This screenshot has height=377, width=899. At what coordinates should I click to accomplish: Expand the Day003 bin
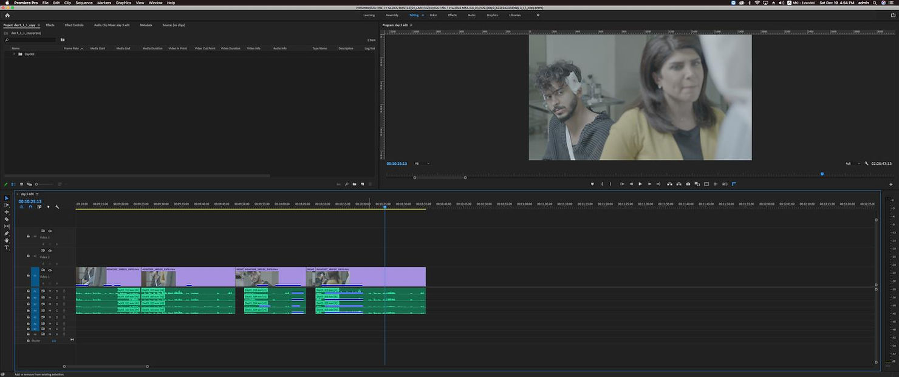[x=14, y=54]
